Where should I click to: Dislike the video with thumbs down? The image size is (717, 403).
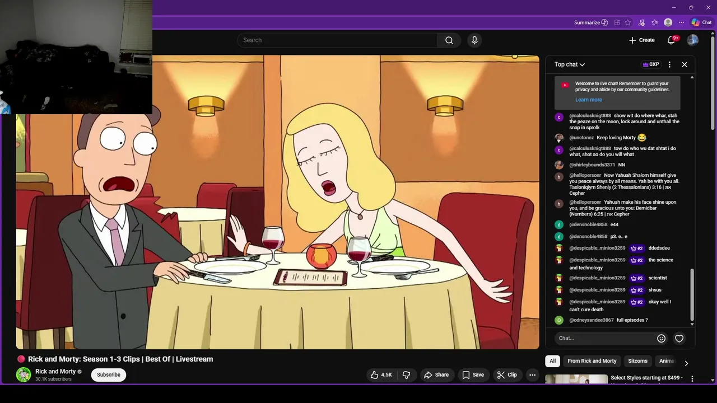click(x=407, y=375)
